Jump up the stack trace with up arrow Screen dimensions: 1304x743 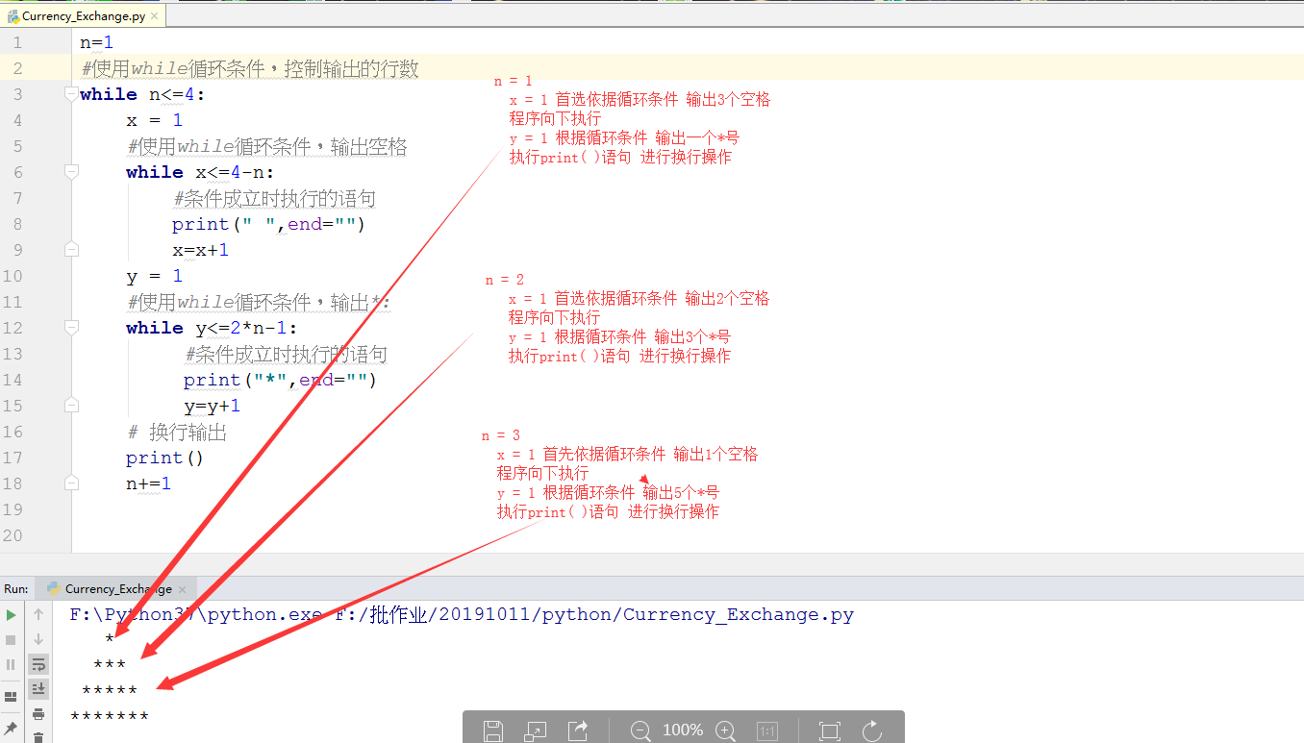pos(38,614)
